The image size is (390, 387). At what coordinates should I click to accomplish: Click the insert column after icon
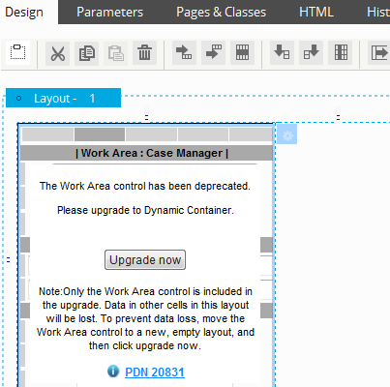point(311,52)
